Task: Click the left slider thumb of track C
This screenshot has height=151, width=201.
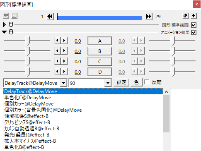Action: pyautogui.click(x=28, y=62)
